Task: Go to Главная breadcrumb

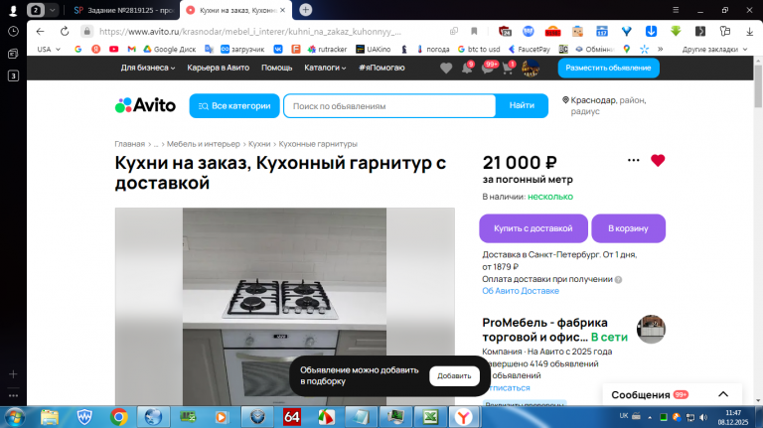Action: (x=129, y=144)
